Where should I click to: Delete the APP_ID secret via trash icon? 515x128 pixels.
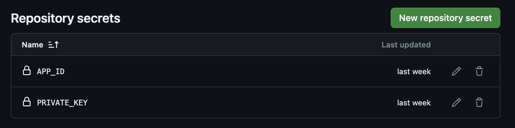pos(479,71)
